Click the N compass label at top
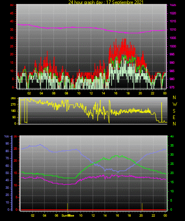The width and height of the screenshot is (185, 221). (x=174, y=98)
